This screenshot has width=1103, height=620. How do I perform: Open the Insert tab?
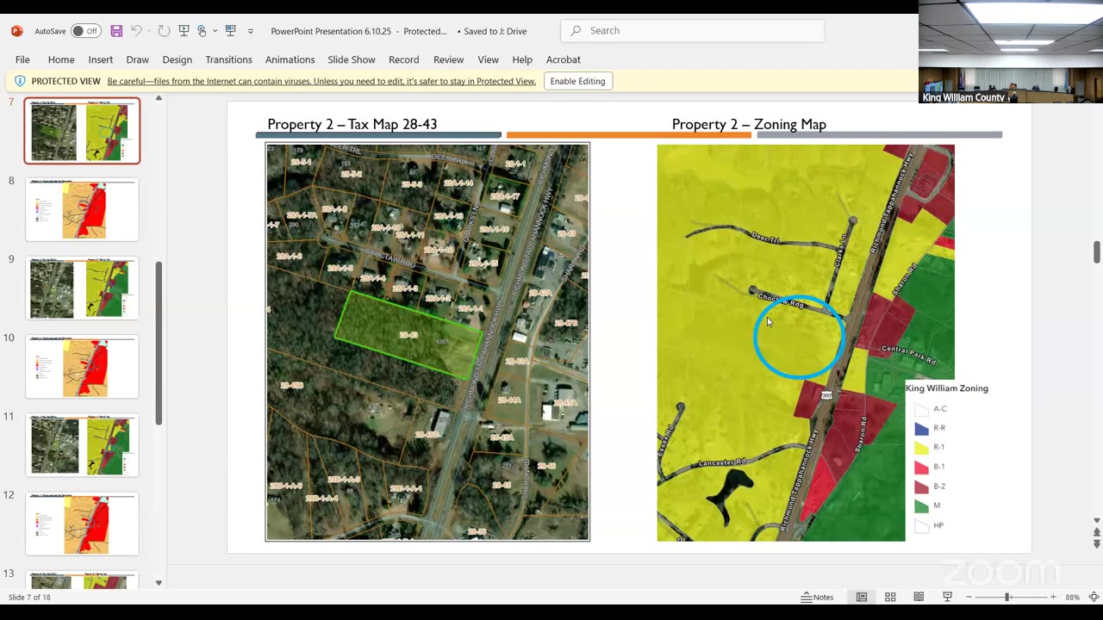click(100, 59)
